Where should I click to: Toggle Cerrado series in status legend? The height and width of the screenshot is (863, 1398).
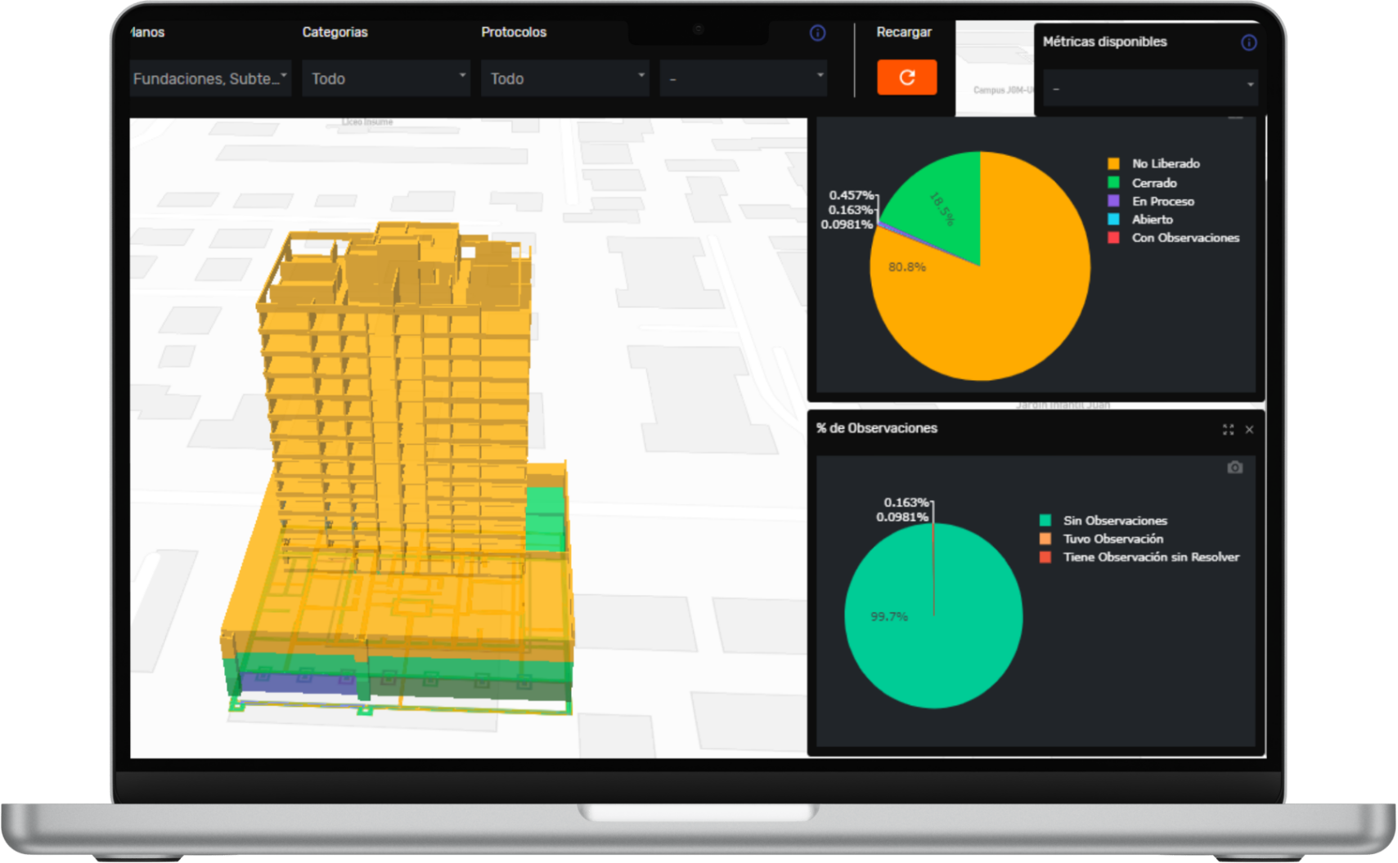pyautogui.click(x=1153, y=183)
